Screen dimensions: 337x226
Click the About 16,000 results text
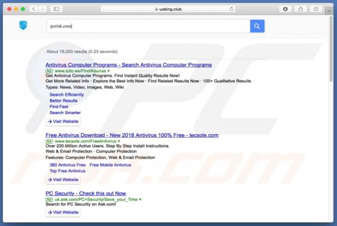point(82,52)
